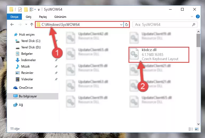
Task: Expand the ribbon with the chevron
Action: (x=192, y=16)
